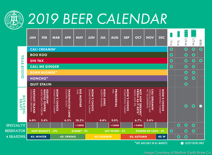Click the 4.8% ABV value

(103, 120)
